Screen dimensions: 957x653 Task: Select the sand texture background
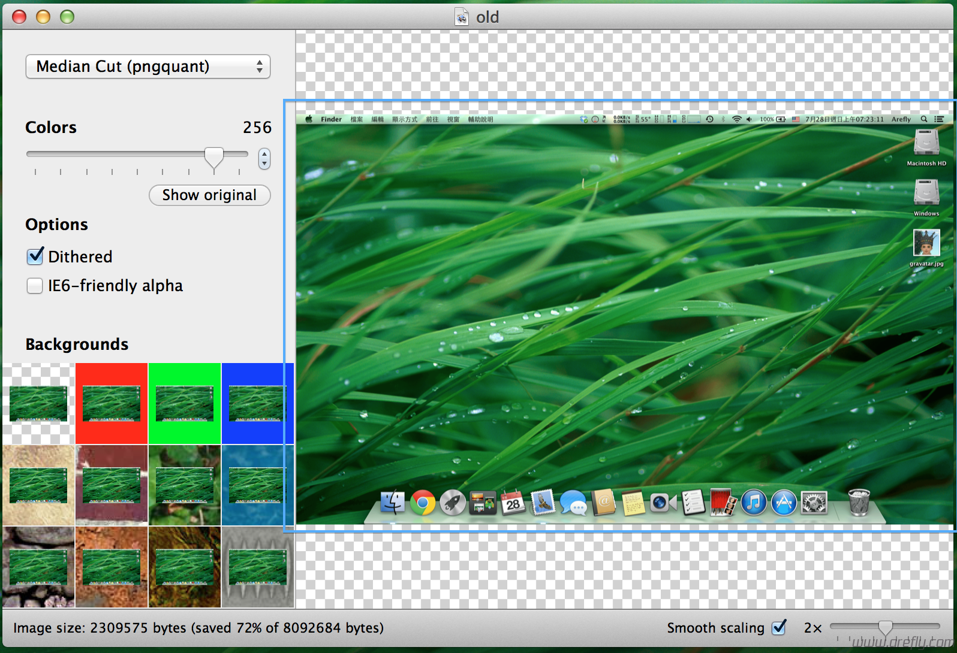pyautogui.click(x=38, y=485)
